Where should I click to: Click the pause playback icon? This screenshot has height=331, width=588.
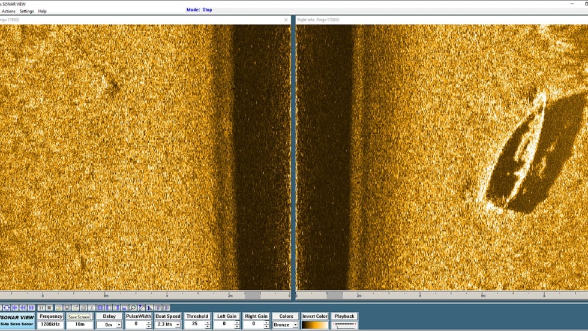(41, 308)
